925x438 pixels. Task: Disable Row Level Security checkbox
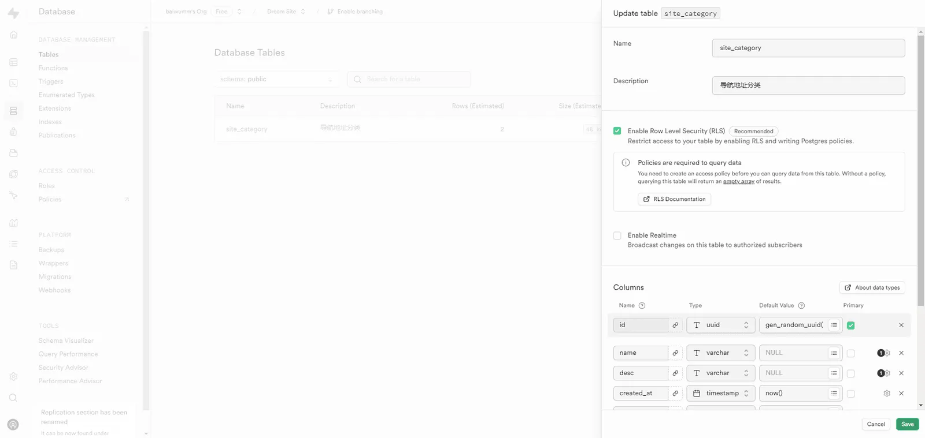[x=617, y=131]
